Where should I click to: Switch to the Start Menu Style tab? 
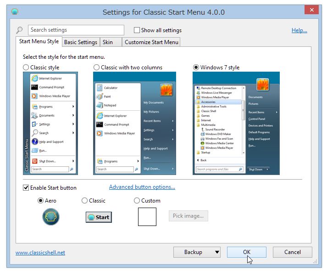[x=39, y=41]
